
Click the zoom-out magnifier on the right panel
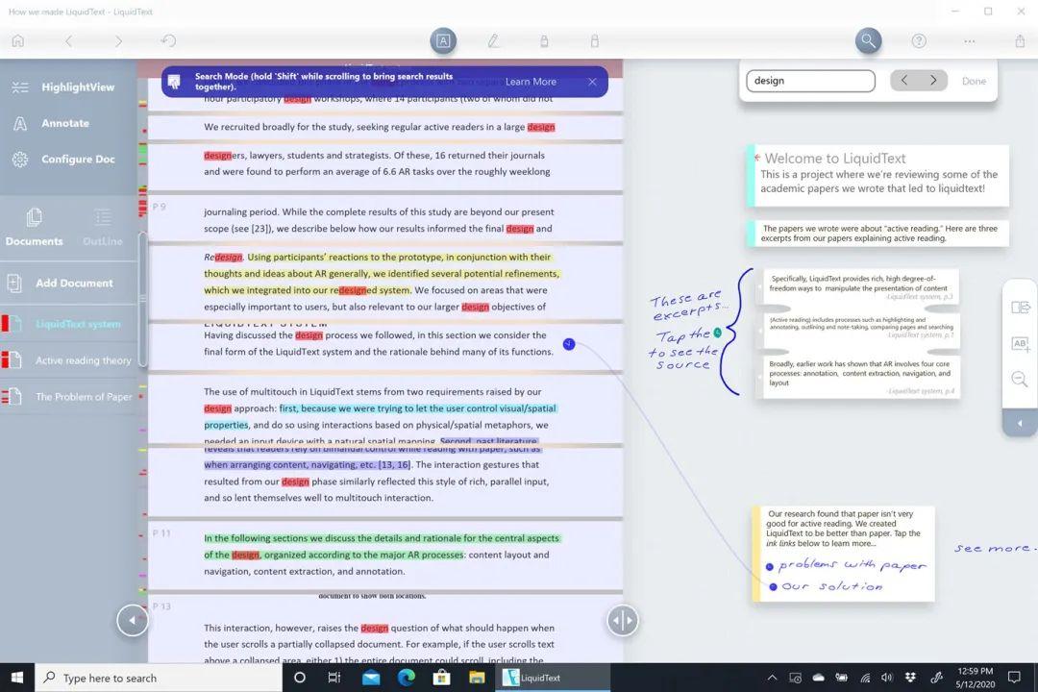1020,379
